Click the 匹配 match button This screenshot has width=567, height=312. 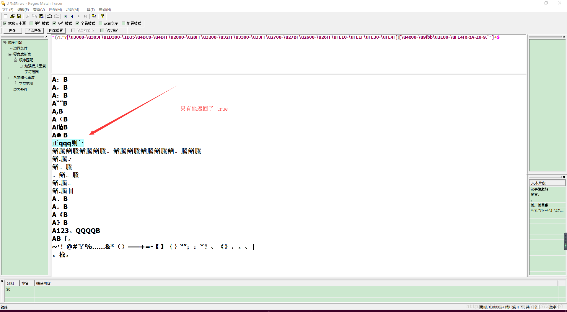(13, 30)
